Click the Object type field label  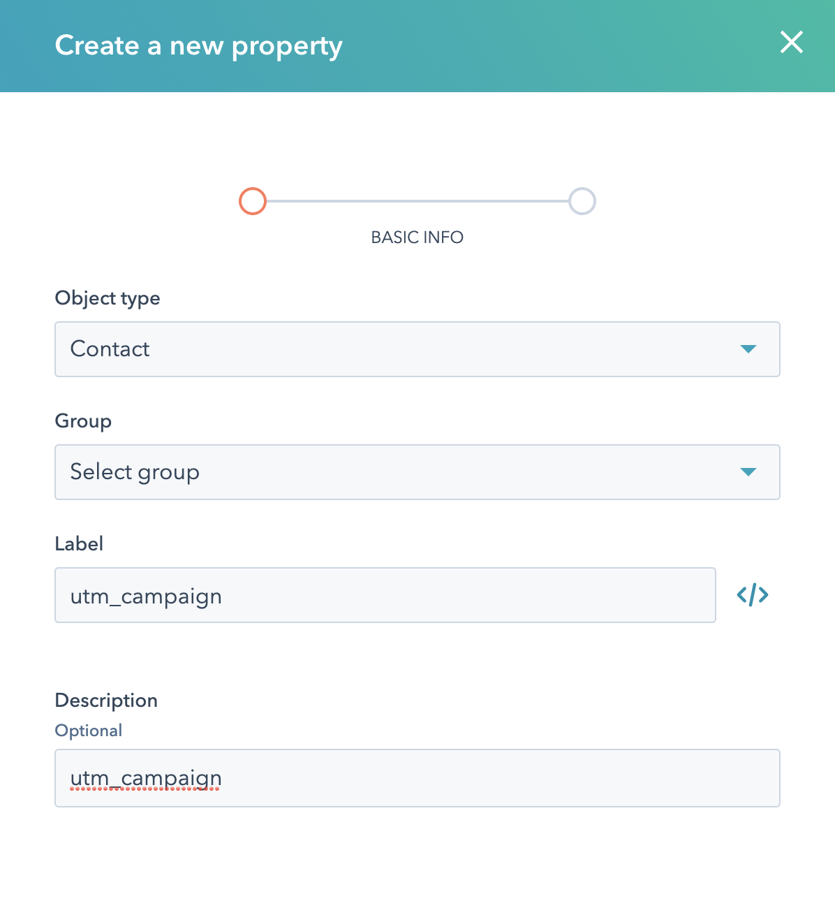coord(108,298)
